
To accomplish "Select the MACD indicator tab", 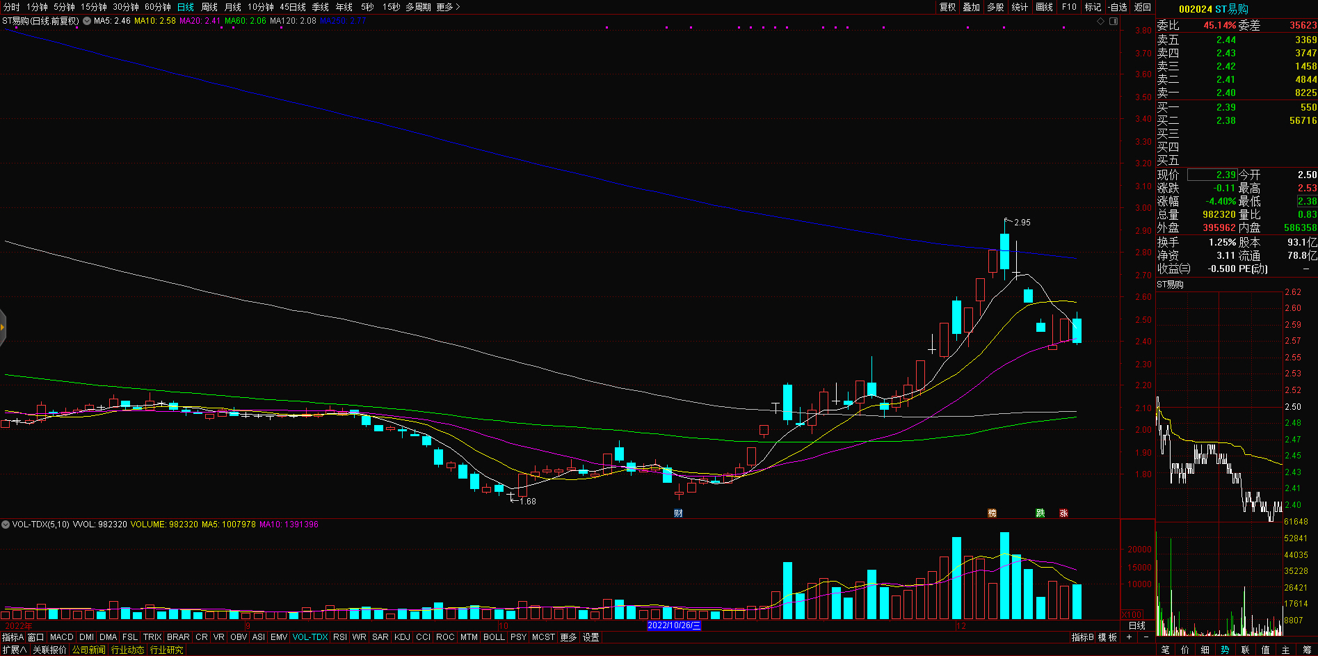I will pyautogui.click(x=62, y=637).
